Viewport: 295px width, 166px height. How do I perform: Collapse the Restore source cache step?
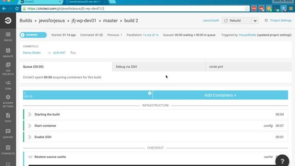point(30,157)
